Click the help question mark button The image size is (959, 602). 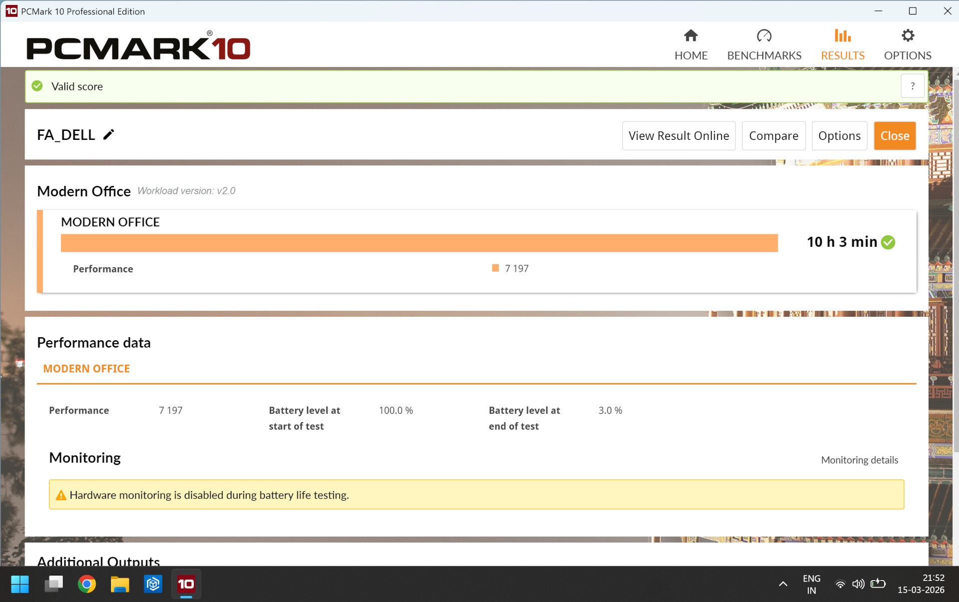point(912,86)
